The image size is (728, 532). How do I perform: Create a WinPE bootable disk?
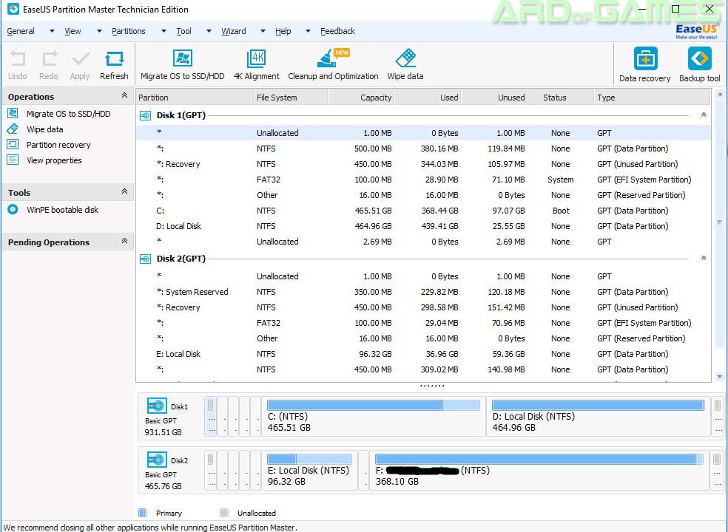[x=62, y=210]
